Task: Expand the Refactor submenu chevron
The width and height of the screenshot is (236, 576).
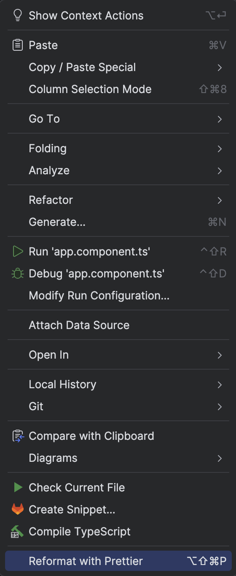Action: pyautogui.click(x=220, y=200)
